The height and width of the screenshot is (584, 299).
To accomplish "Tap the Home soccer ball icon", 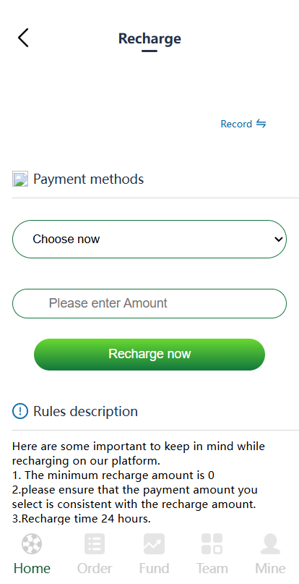I will tap(32, 543).
